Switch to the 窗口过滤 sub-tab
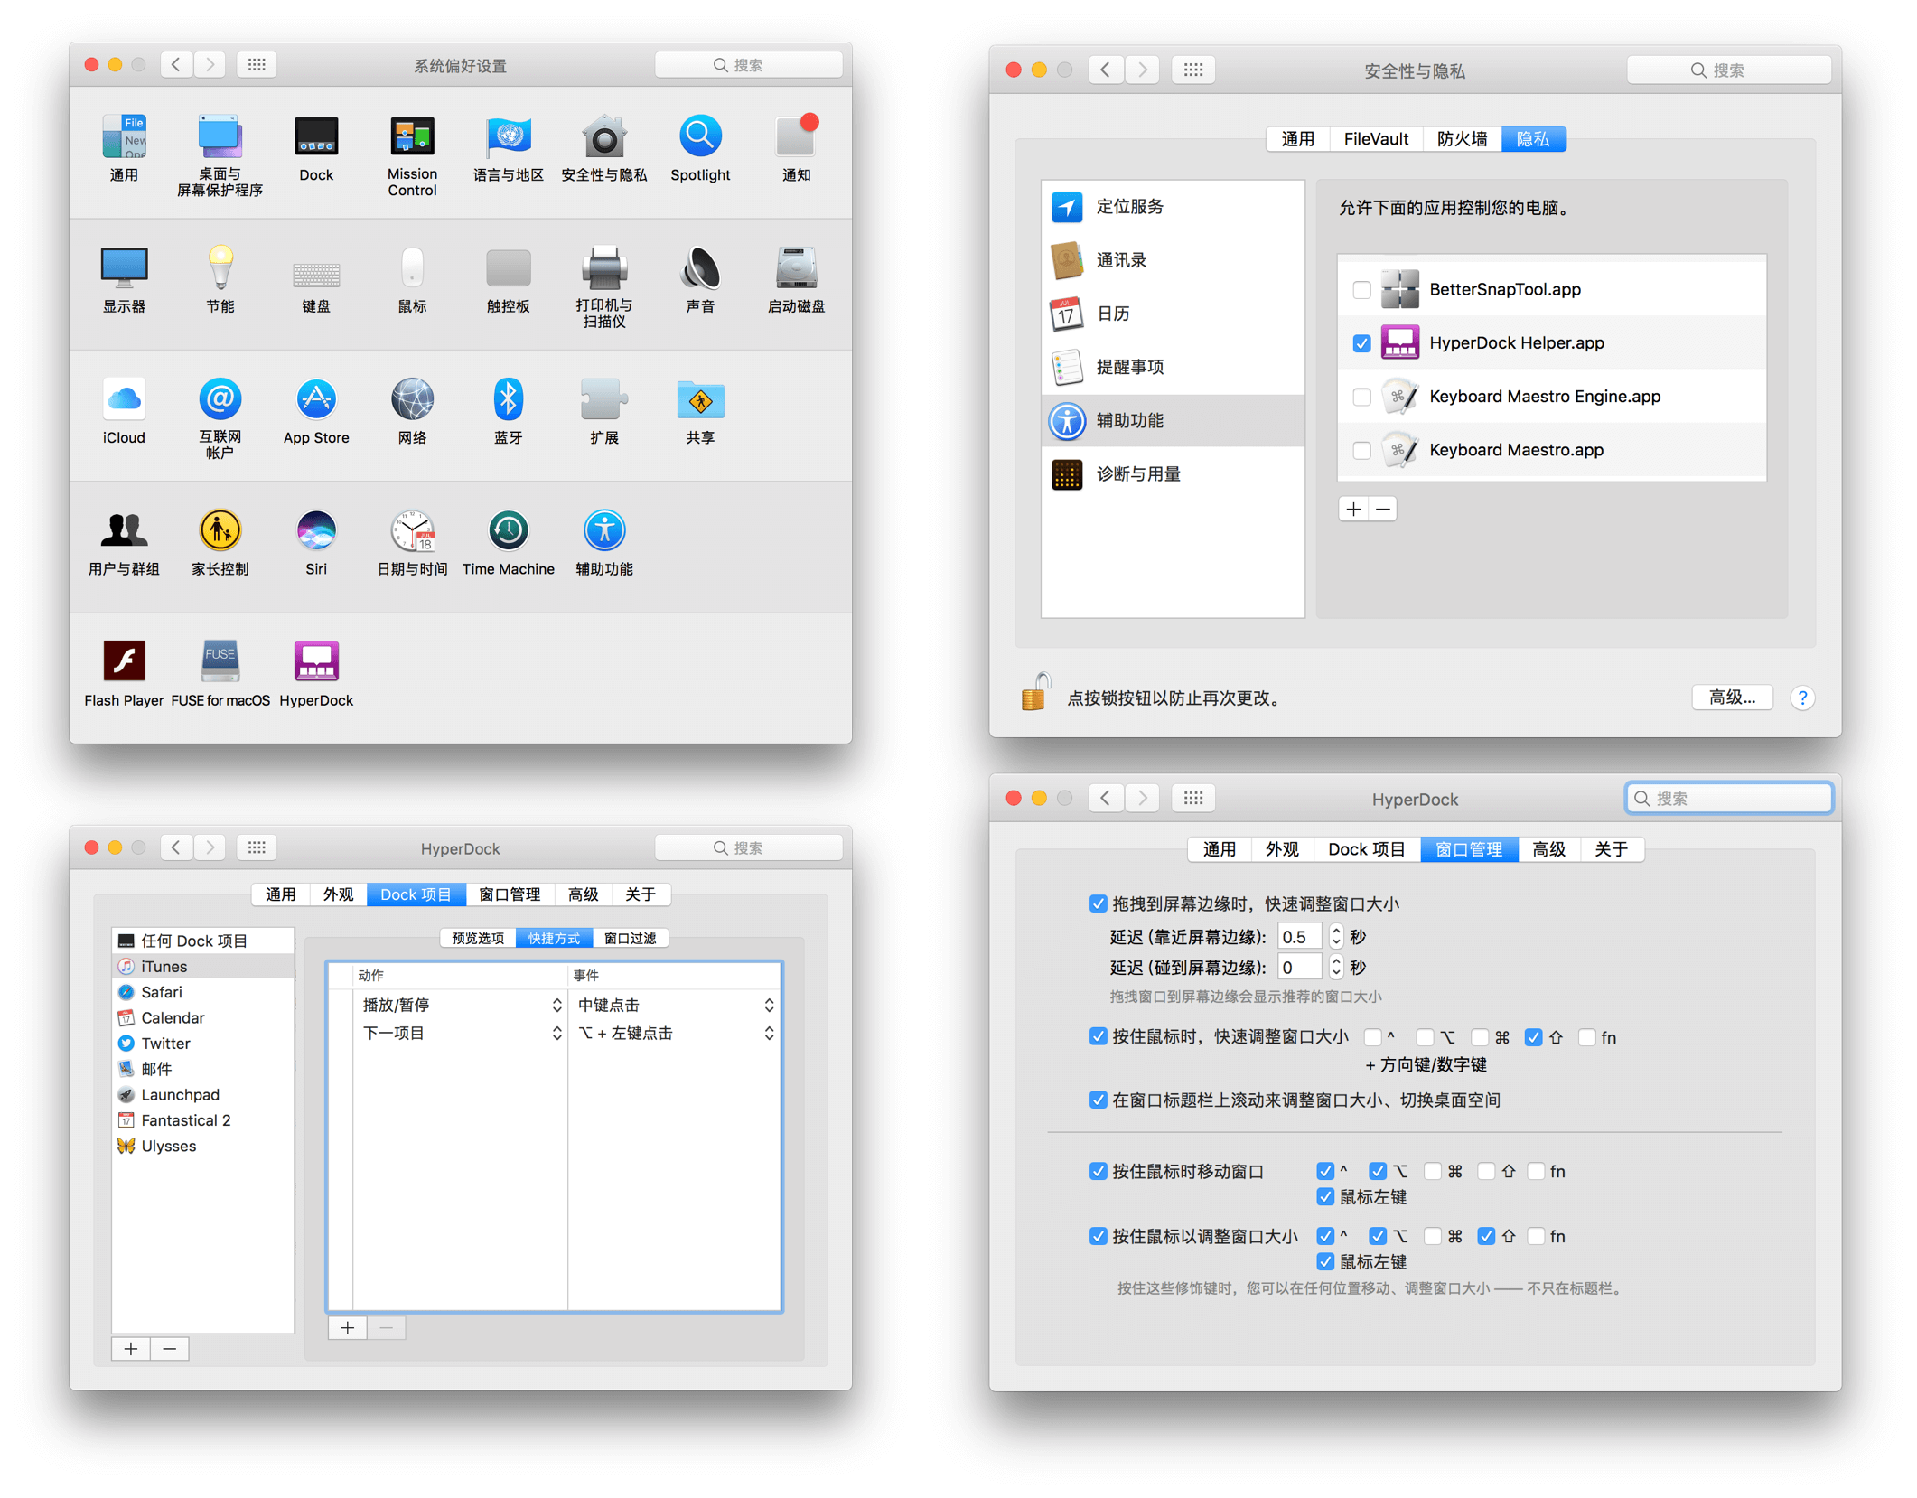The height and width of the screenshot is (1498, 1917). pos(630,938)
